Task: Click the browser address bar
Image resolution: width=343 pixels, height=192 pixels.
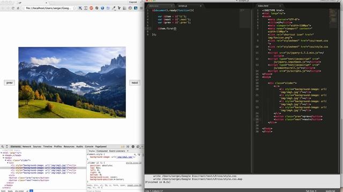Action: tap(48, 8)
